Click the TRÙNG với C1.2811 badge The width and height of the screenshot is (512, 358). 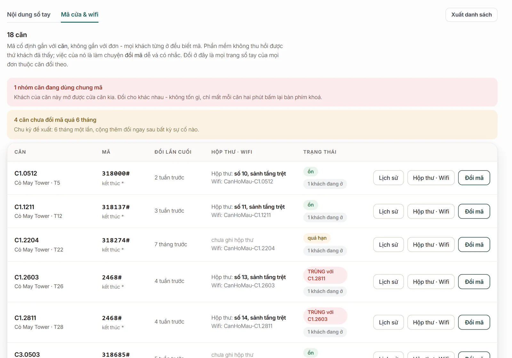point(325,275)
